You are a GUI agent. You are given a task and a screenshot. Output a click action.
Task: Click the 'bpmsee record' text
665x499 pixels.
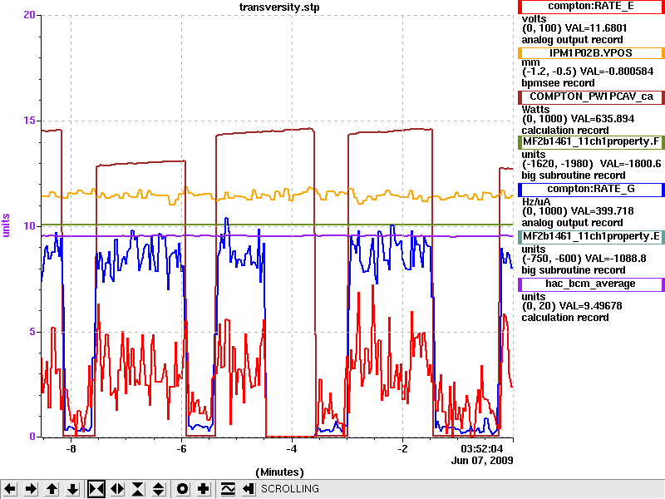point(558,83)
